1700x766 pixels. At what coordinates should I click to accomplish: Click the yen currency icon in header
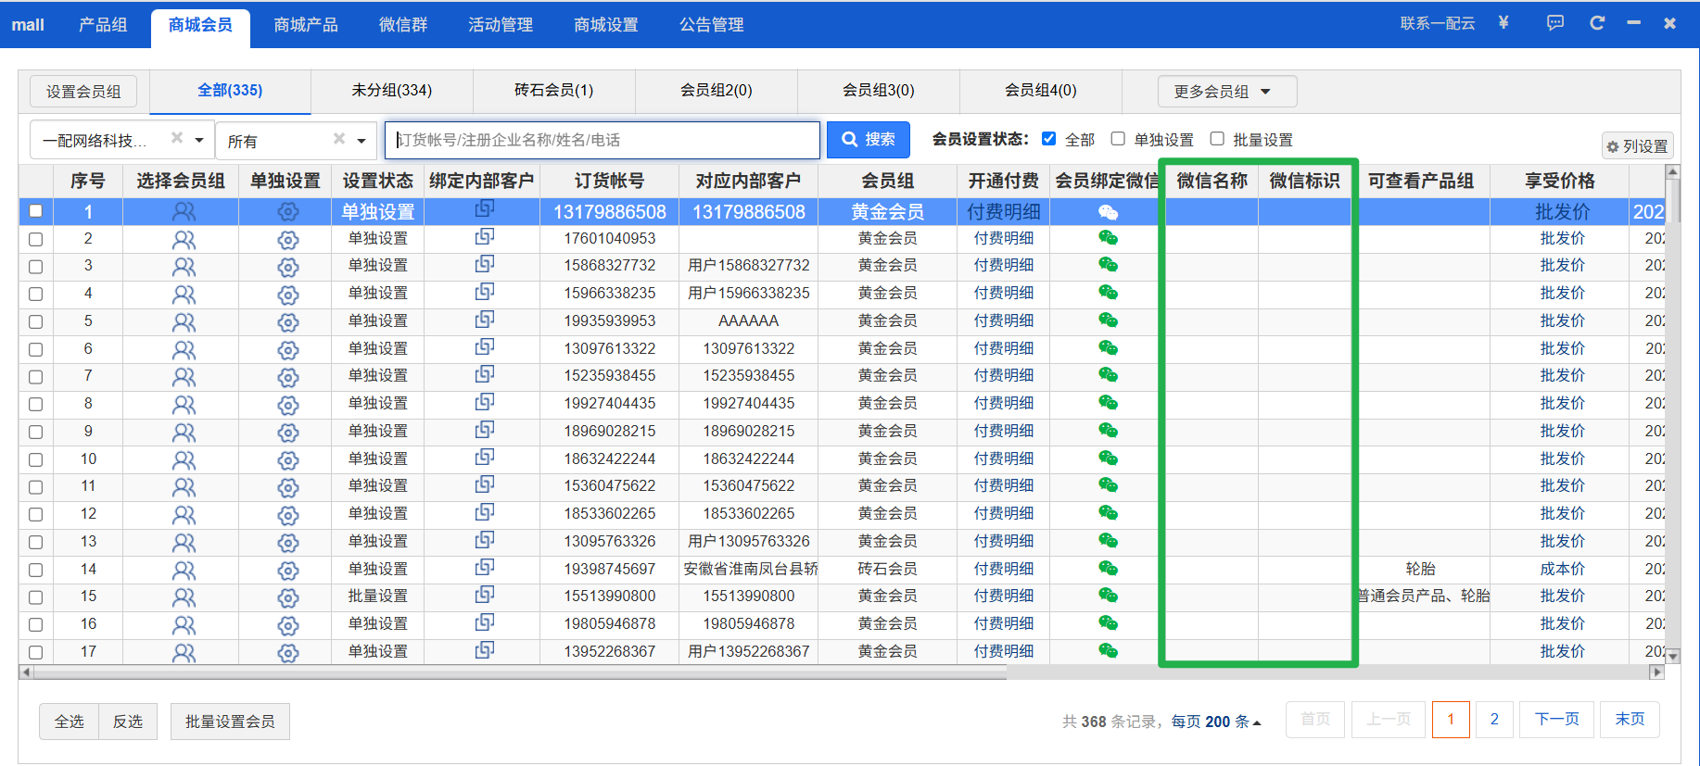[1503, 23]
